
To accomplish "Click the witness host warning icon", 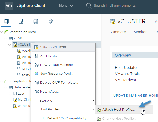I will point(15,106).
